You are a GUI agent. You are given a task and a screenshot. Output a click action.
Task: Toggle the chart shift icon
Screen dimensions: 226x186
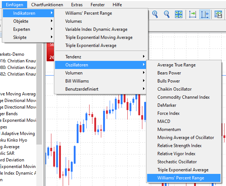(205, 14)
